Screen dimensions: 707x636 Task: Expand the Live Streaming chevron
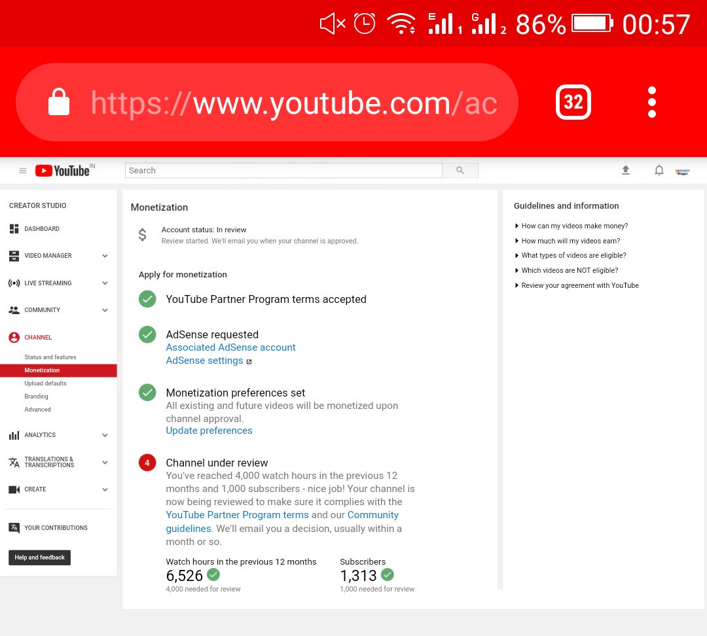pos(105,283)
